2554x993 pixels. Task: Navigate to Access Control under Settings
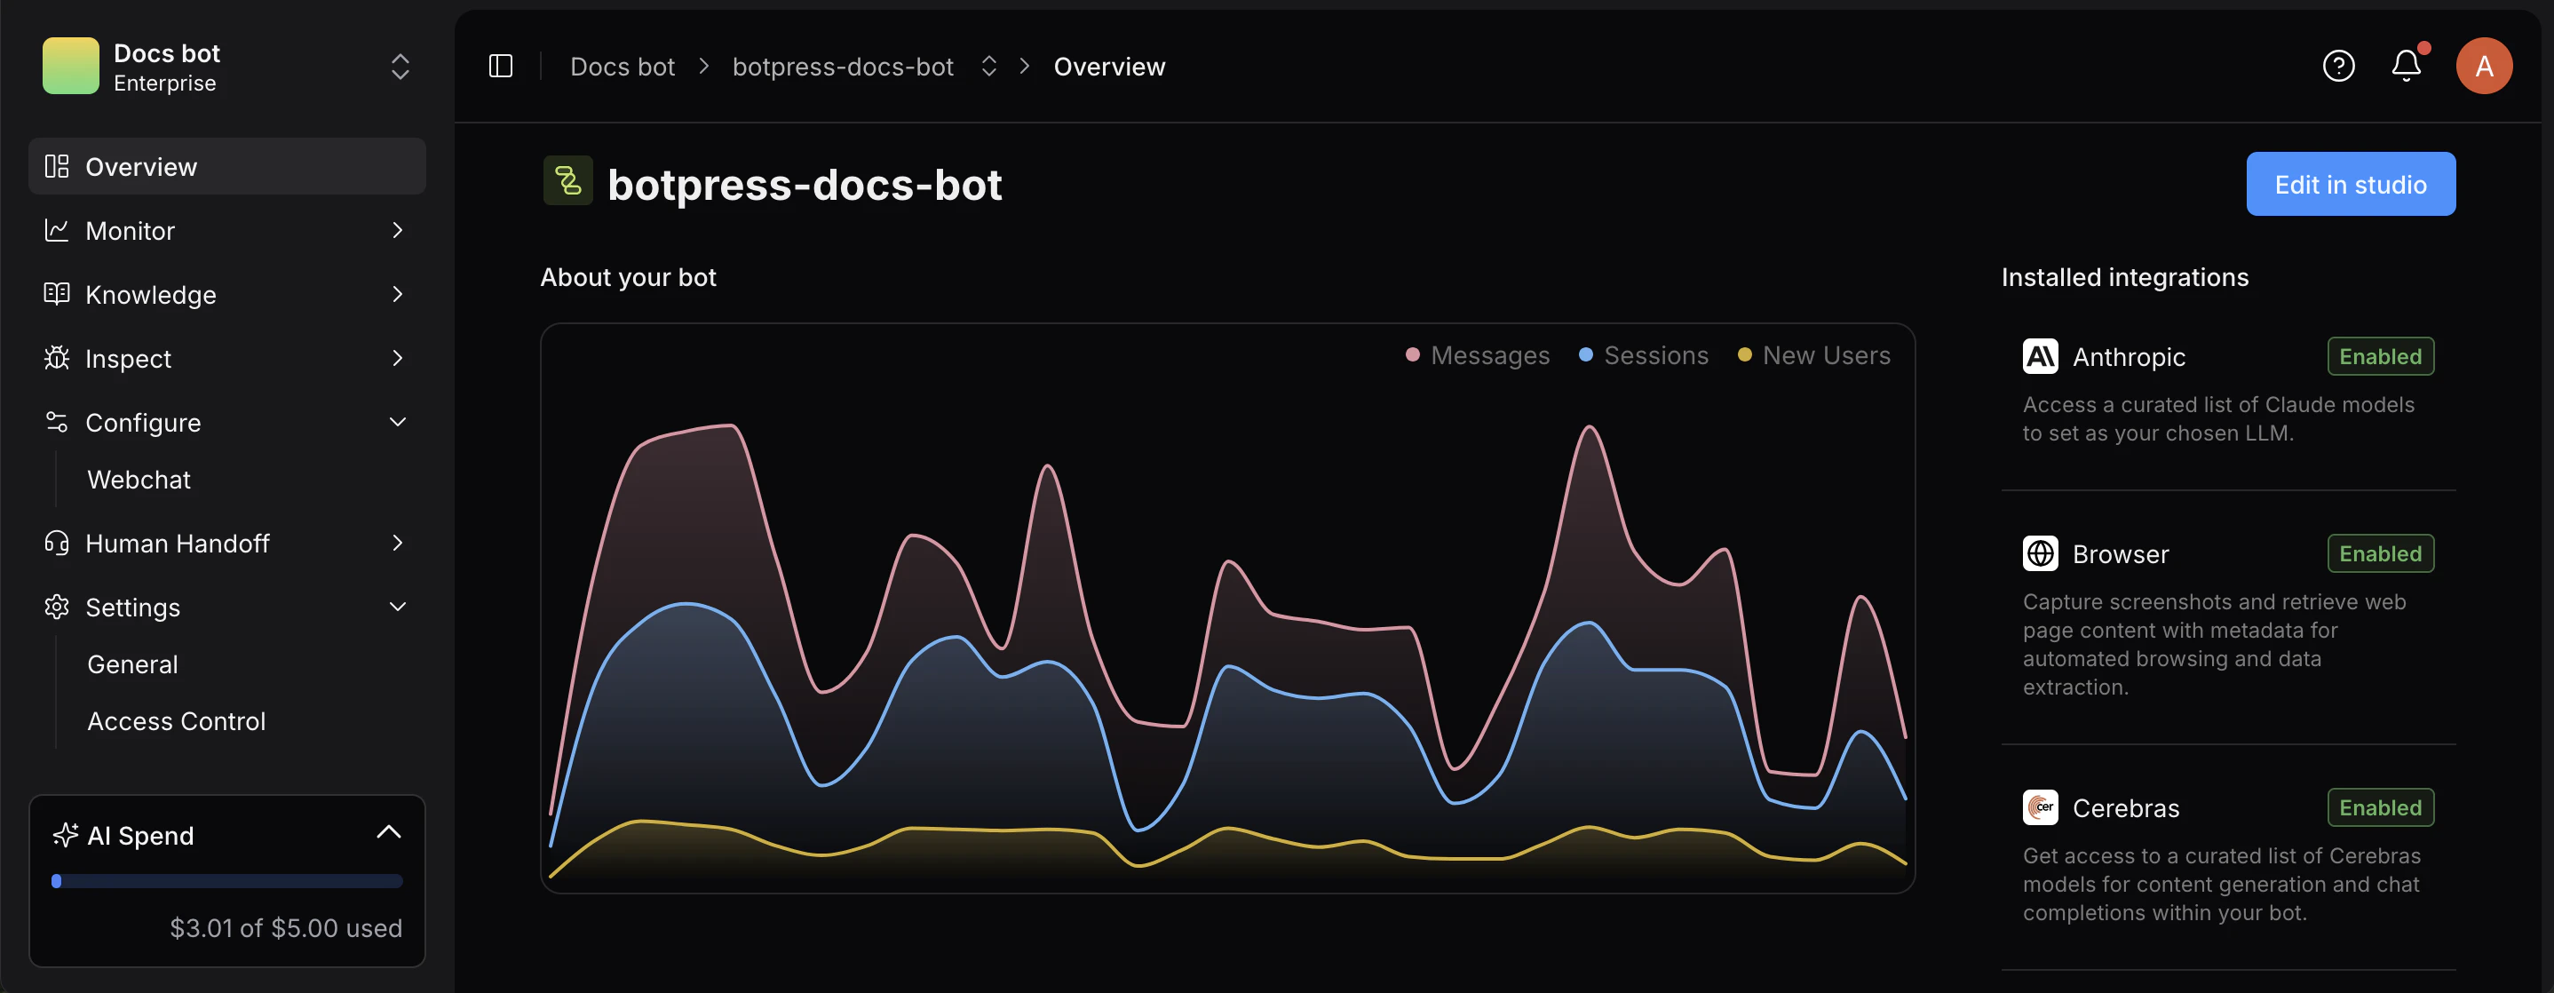point(176,720)
